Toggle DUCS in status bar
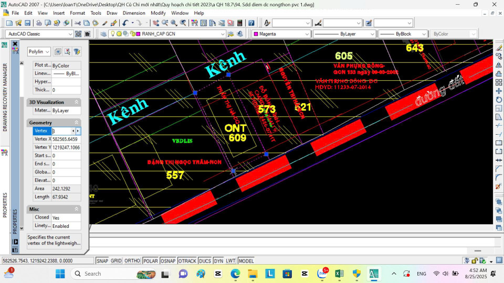The width and height of the screenshot is (504, 283). pyautogui.click(x=205, y=261)
